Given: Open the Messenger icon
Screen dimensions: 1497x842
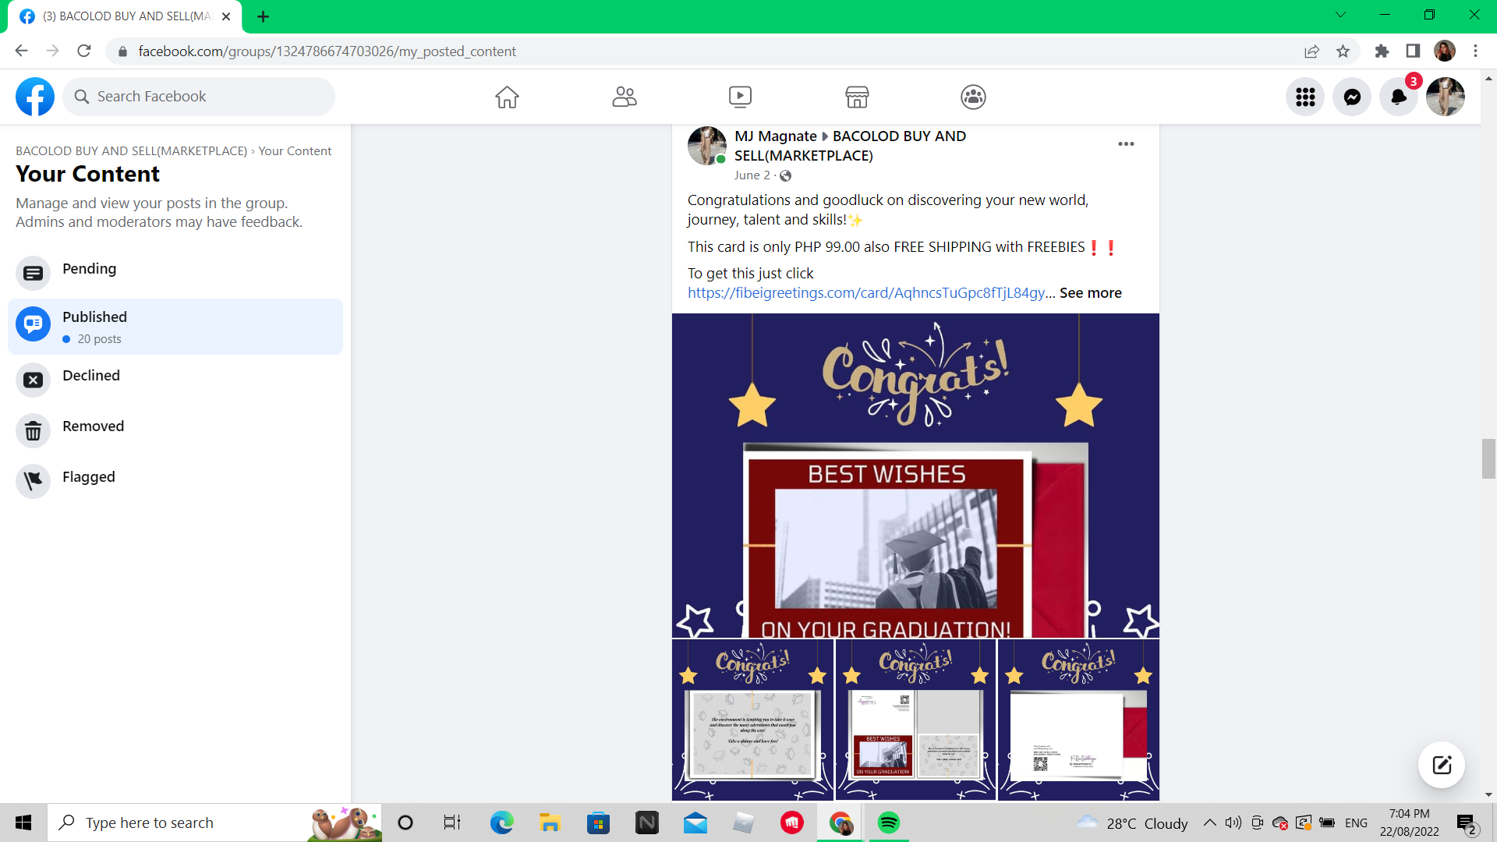Looking at the screenshot, I should coord(1352,97).
